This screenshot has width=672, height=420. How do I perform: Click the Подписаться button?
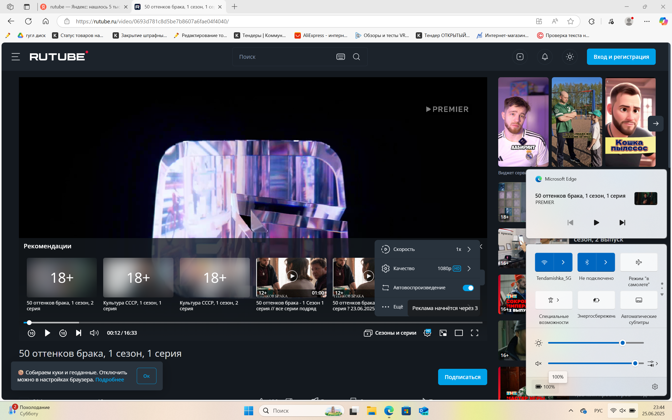(x=462, y=377)
